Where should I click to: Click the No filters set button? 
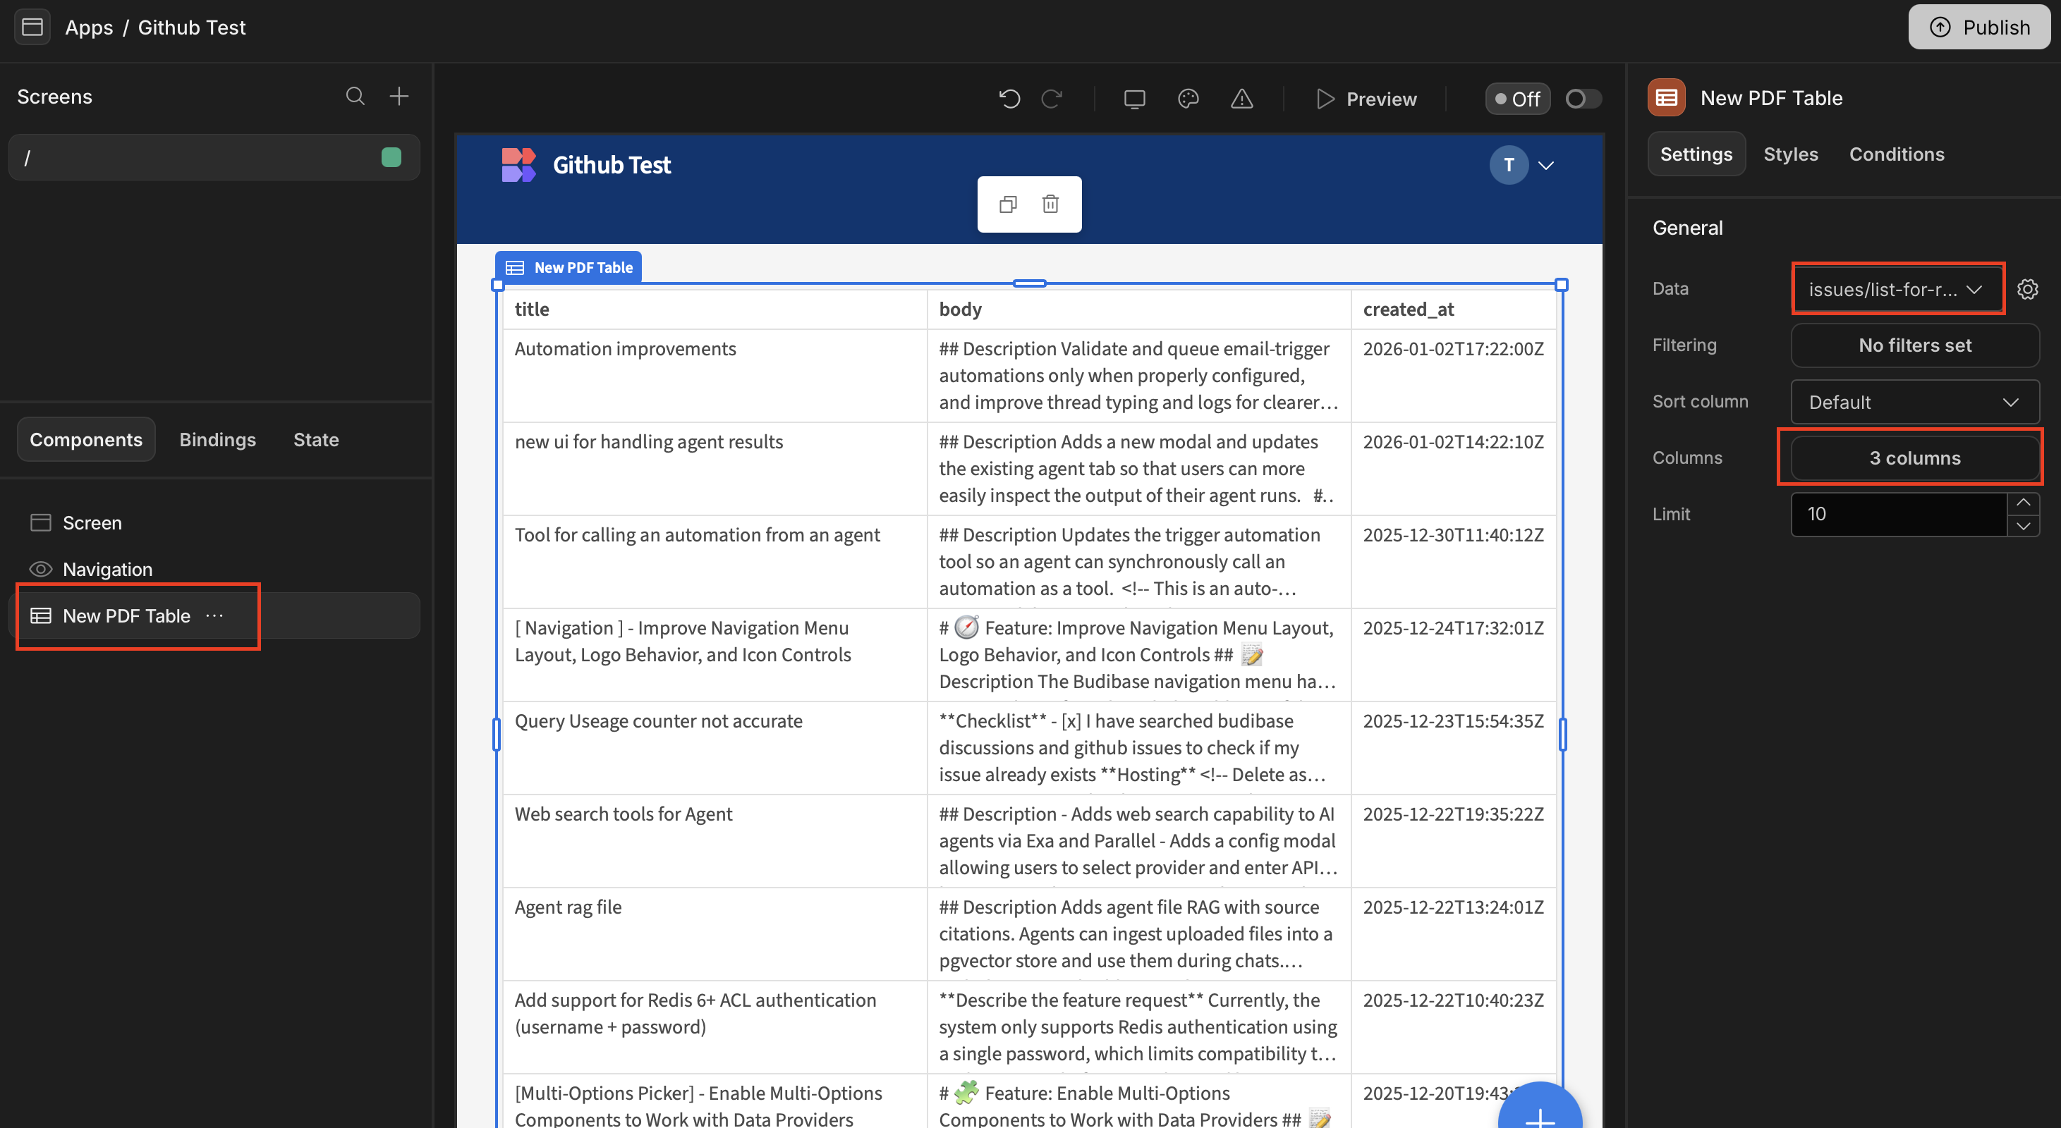coord(1914,345)
